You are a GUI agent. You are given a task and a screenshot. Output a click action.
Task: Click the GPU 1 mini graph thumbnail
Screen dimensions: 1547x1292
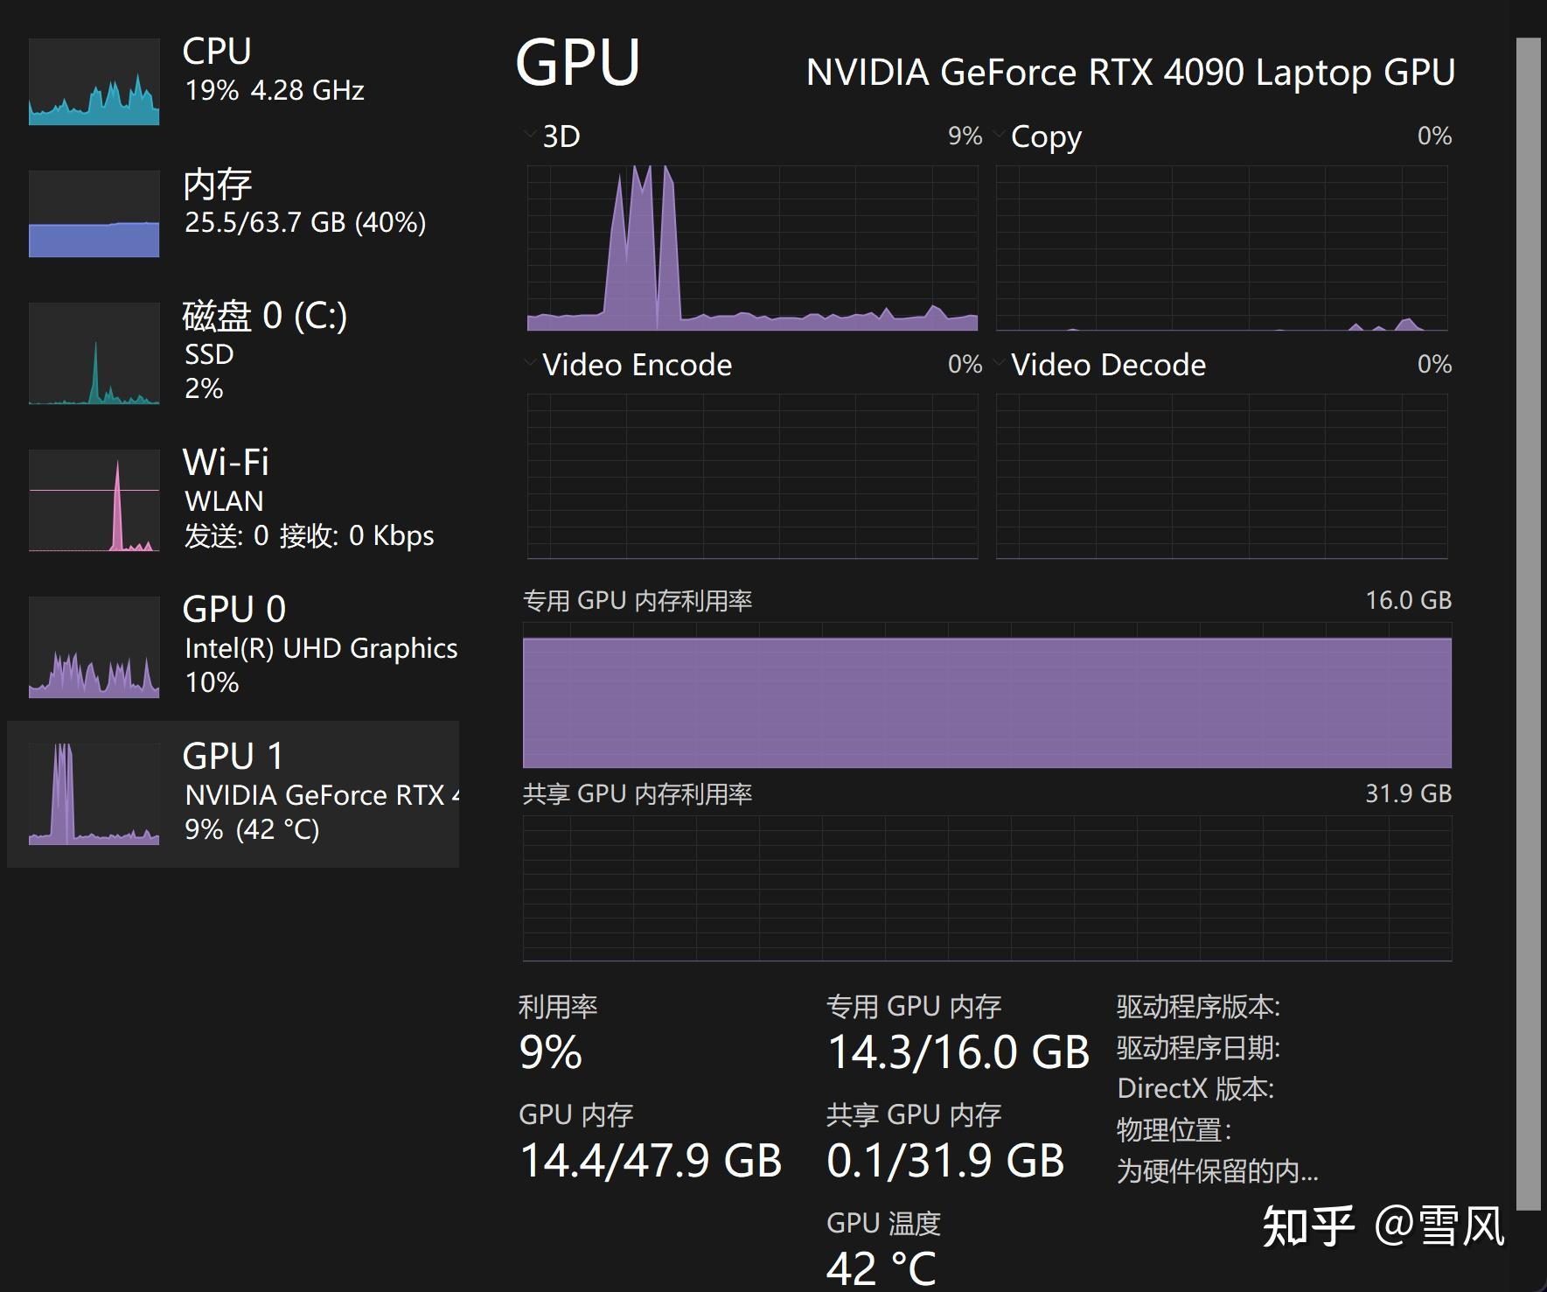tap(94, 794)
